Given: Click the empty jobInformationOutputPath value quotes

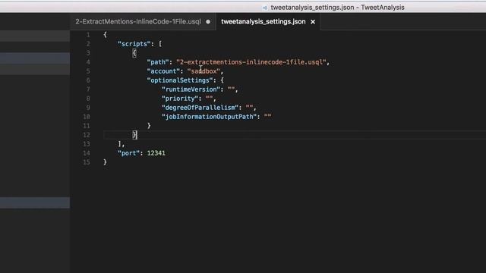Looking at the screenshot, I should [x=267, y=117].
